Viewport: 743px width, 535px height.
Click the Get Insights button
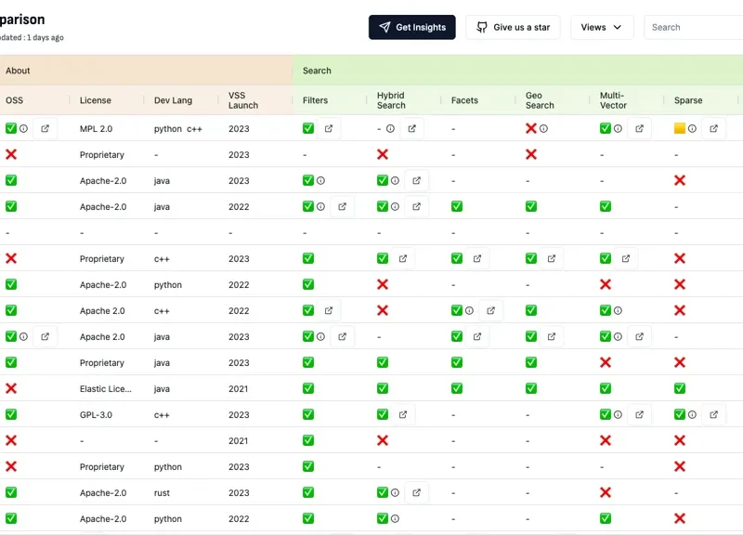pos(411,27)
